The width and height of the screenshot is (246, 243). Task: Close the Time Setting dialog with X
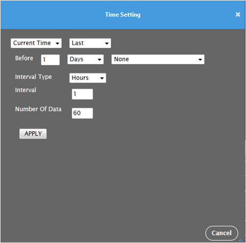coord(238,15)
